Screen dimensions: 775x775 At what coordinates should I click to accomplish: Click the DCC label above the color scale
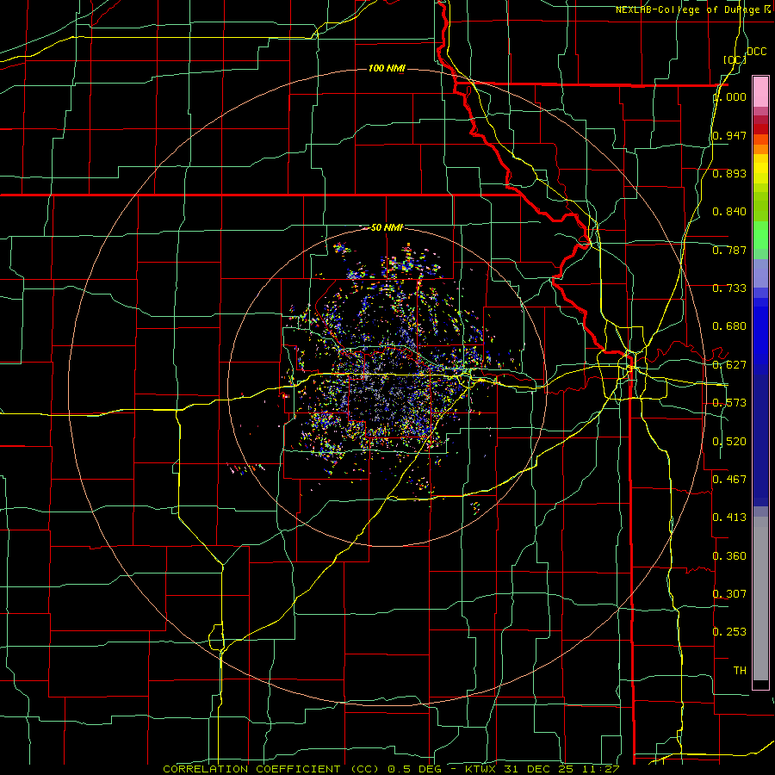coord(756,52)
